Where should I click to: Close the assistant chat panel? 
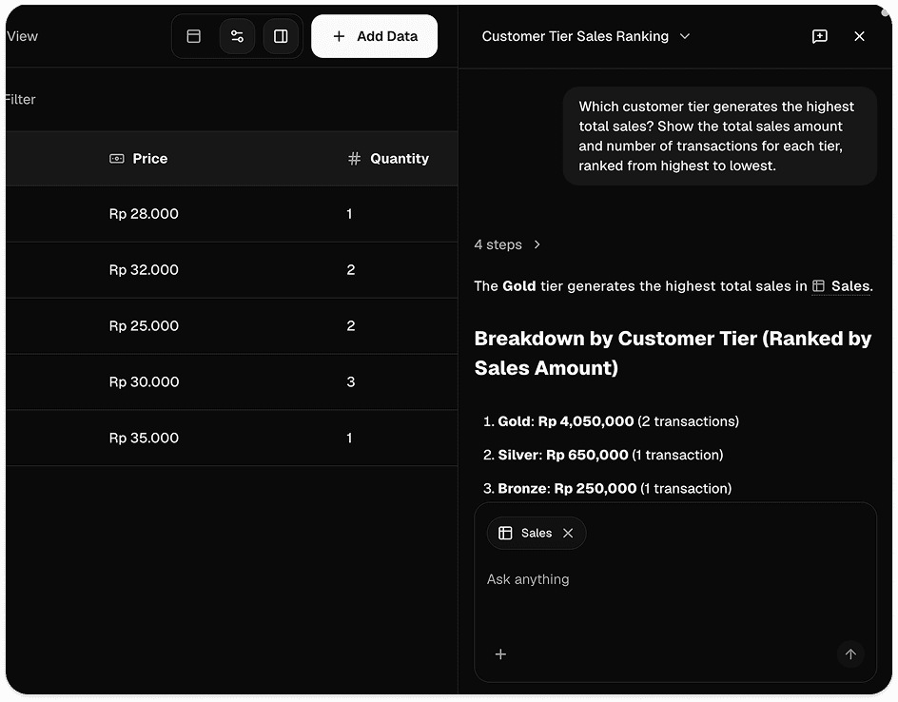859,36
